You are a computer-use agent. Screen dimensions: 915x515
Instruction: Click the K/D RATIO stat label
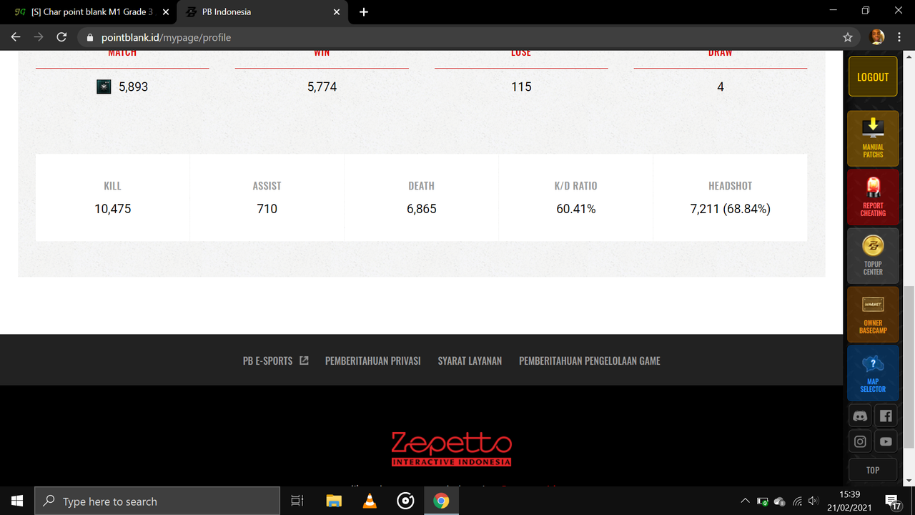click(576, 186)
